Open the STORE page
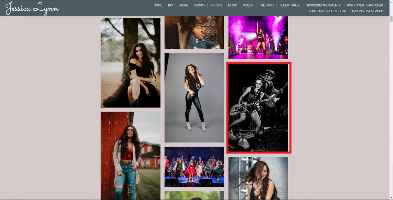 tap(183, 5)
